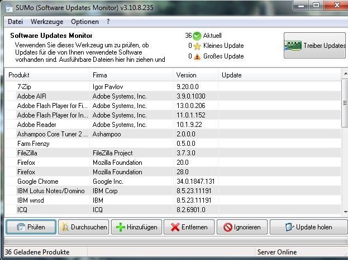This screenshot has width=348, height=260.
Task: Sort list by Update column header
Action: click(x=279, y=75)
